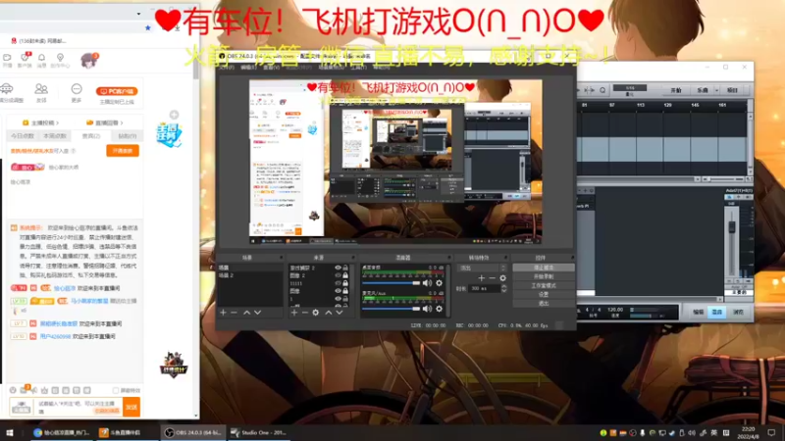The image size is (785, 441).
Task: Click Mic/Aux volume slider in OBS
Action: (391, 309)
